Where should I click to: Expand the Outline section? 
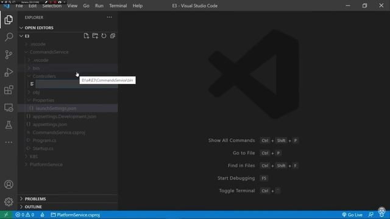[68, 207]
